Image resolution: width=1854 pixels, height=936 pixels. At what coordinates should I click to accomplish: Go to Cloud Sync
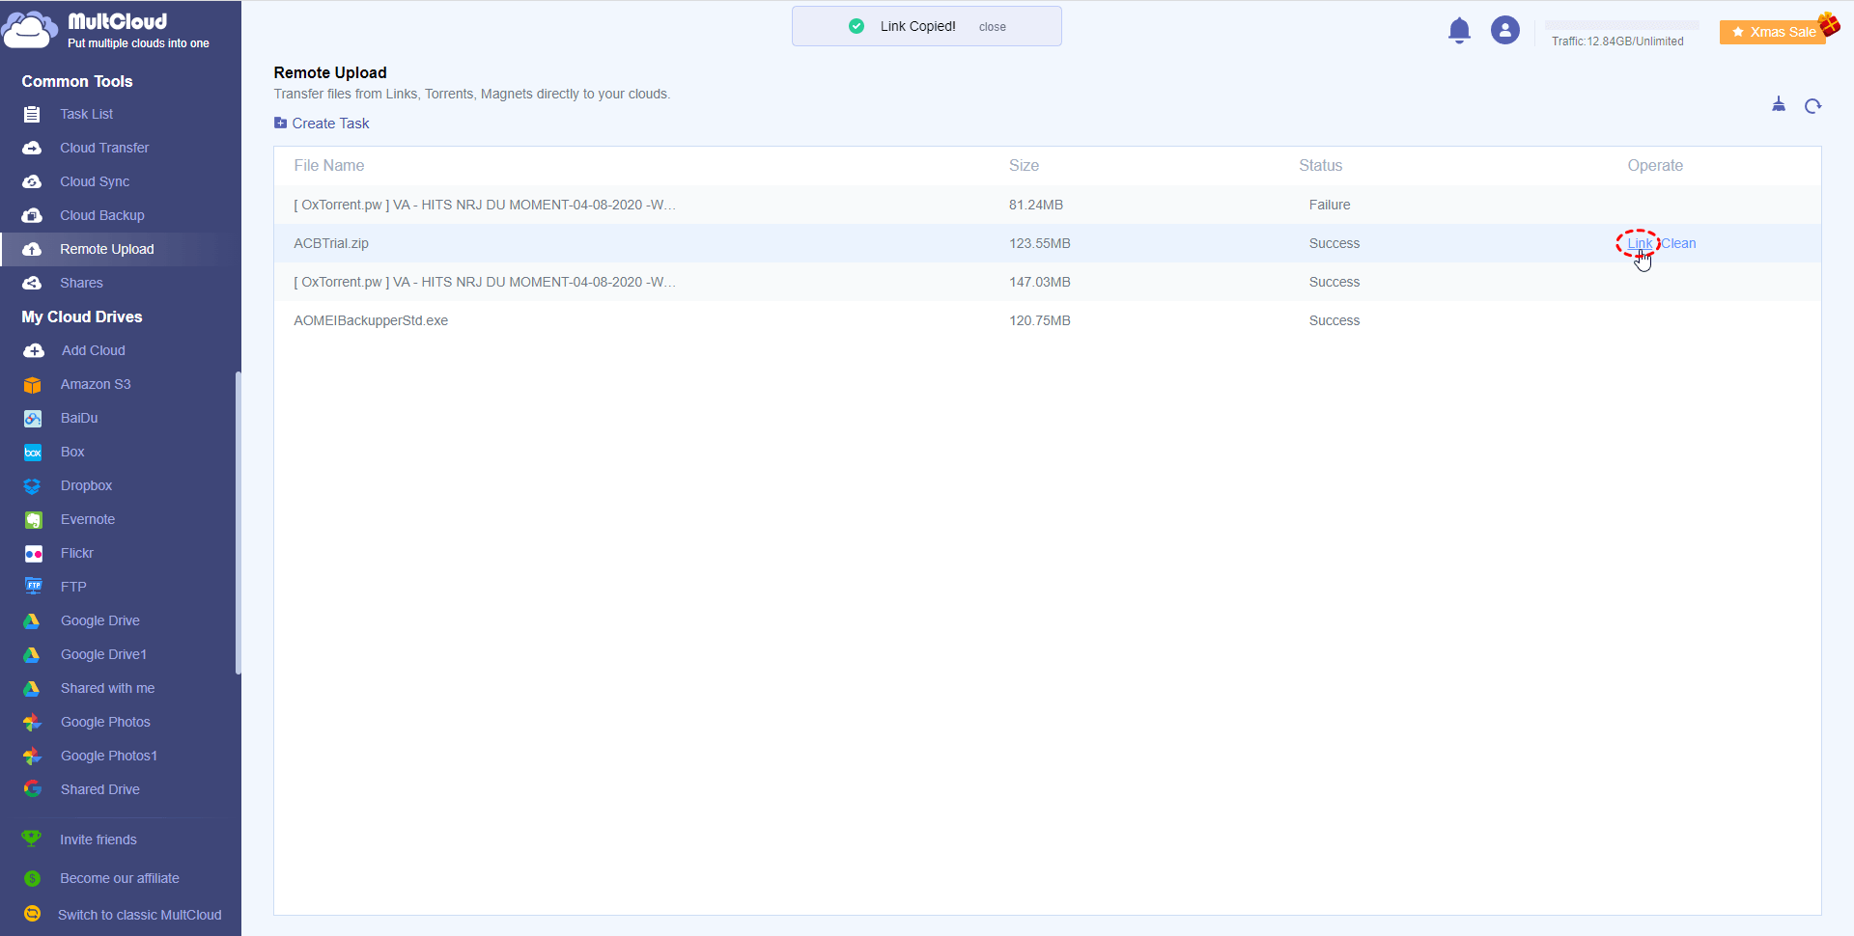pos(95,181)
